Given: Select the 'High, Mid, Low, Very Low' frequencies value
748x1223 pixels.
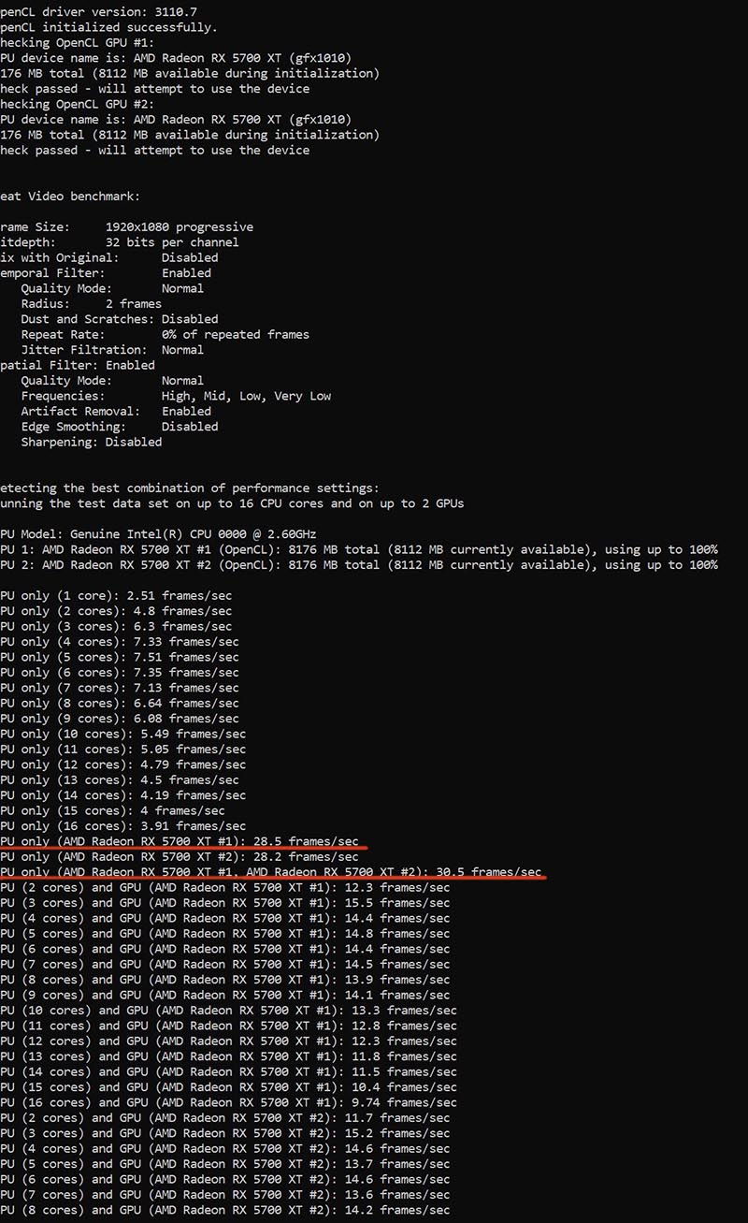Looking at the screenshot, I should 246,396.
